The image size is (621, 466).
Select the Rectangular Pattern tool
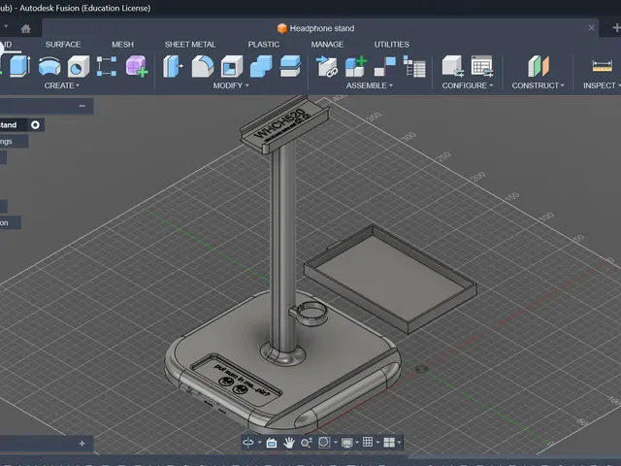pyautogui.click(x=107, y=66)
